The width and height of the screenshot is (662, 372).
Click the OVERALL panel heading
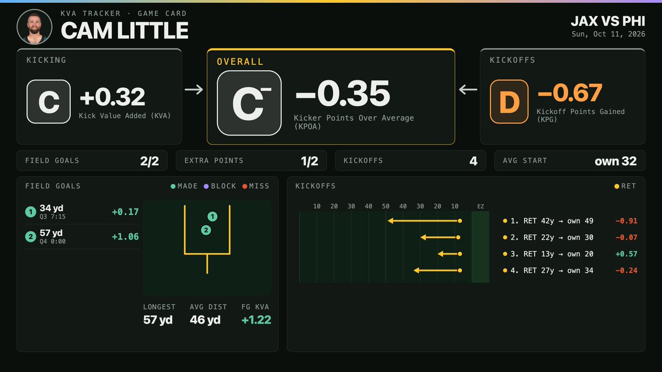[240, 62]
